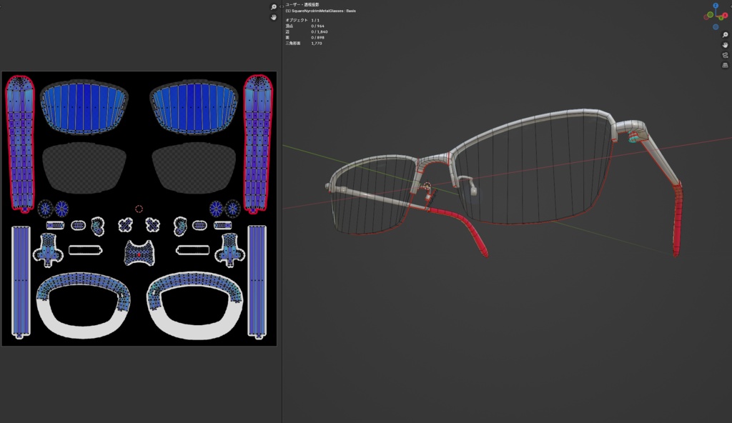Click the blue Z axis to view from top
The width and height of the screenshot is (732, 423).
[x=716, y=5]
